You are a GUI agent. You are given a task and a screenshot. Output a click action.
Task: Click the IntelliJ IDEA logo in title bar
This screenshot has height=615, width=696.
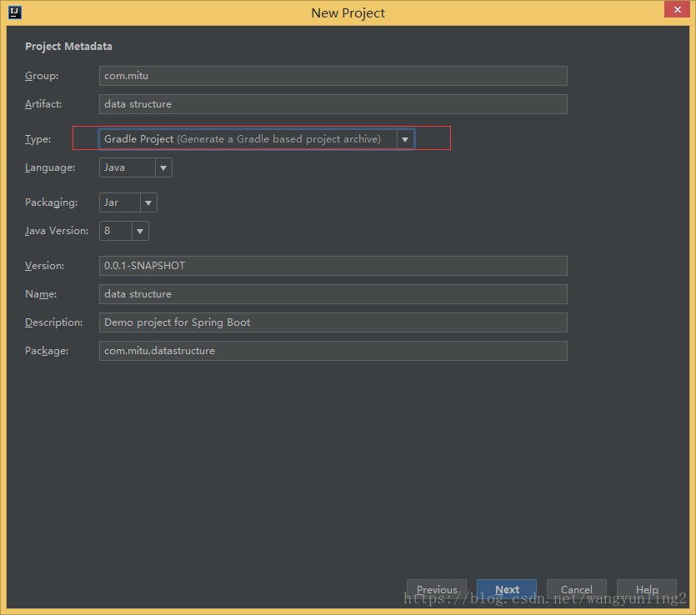point(15,12)
